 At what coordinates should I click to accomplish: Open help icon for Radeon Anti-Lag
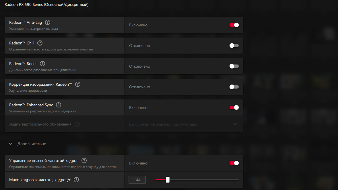(48, 22)
